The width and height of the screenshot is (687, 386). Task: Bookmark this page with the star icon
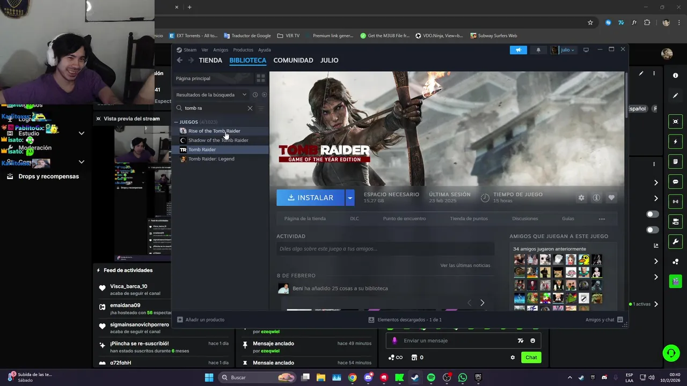[x=590, y=23]
